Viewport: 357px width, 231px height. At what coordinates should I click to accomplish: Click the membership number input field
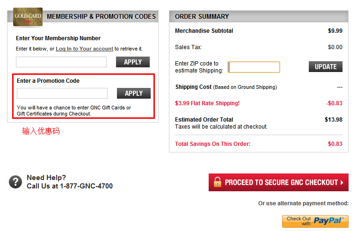pyautogui.click(x=61, y=62)
